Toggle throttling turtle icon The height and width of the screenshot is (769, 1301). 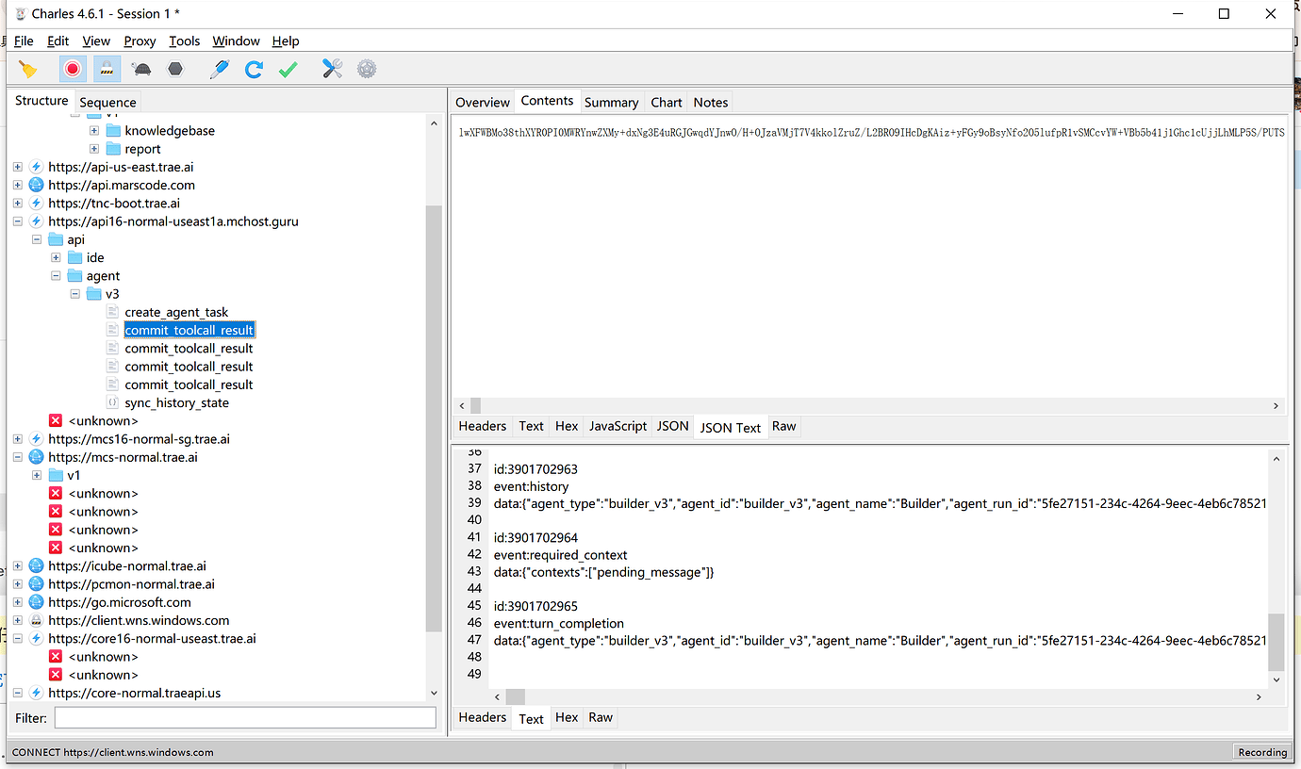point(141,69)
